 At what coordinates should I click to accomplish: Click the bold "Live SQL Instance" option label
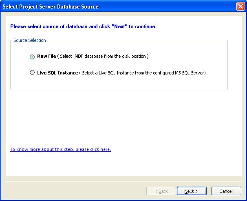click(x=57, y=73)
